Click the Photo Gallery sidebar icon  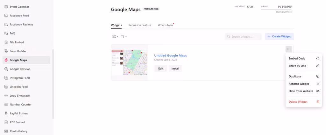pos(6,131)
